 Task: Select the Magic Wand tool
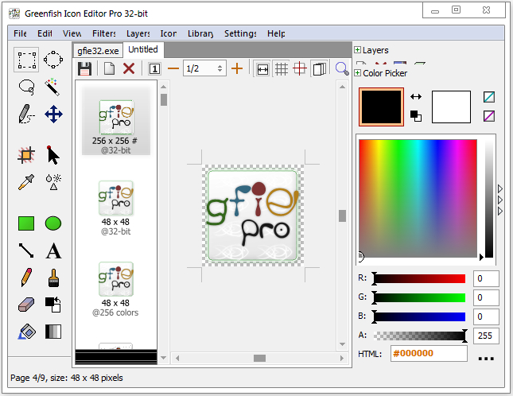[x=52, y=87]
